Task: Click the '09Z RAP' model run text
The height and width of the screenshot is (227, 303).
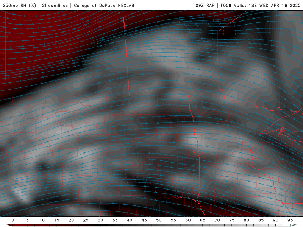Action: [205, 5]
